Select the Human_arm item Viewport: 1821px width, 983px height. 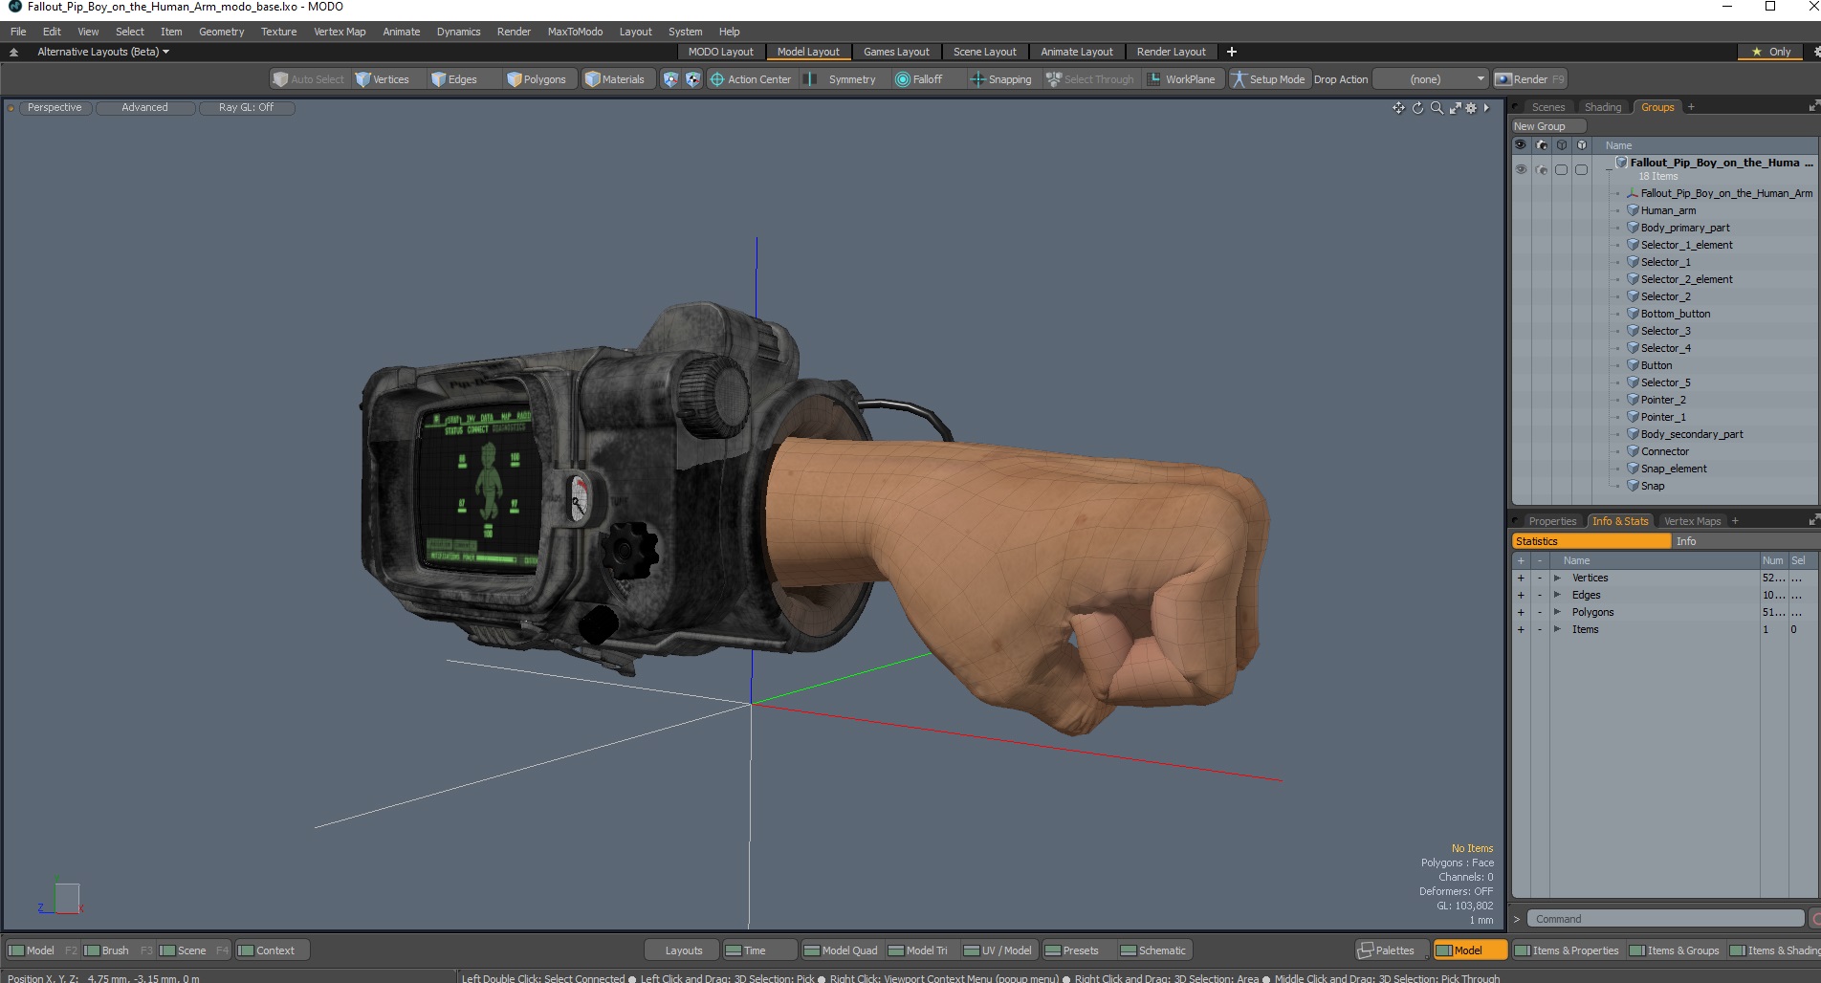pyautogui.click(x=1668, y=210)
